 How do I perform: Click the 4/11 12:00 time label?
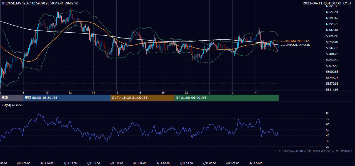tap(70, 164)
